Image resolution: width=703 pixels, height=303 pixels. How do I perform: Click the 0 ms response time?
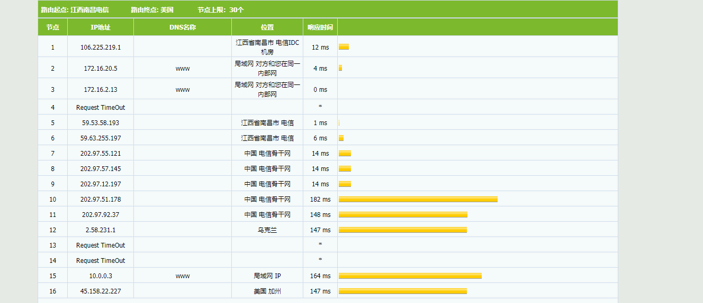point(320,89)
